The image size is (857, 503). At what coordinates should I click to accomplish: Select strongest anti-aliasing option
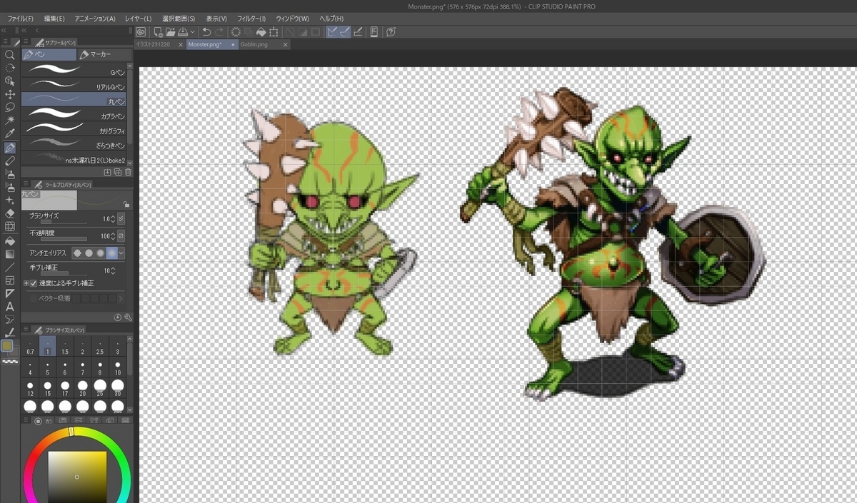(x=111, y=253)
